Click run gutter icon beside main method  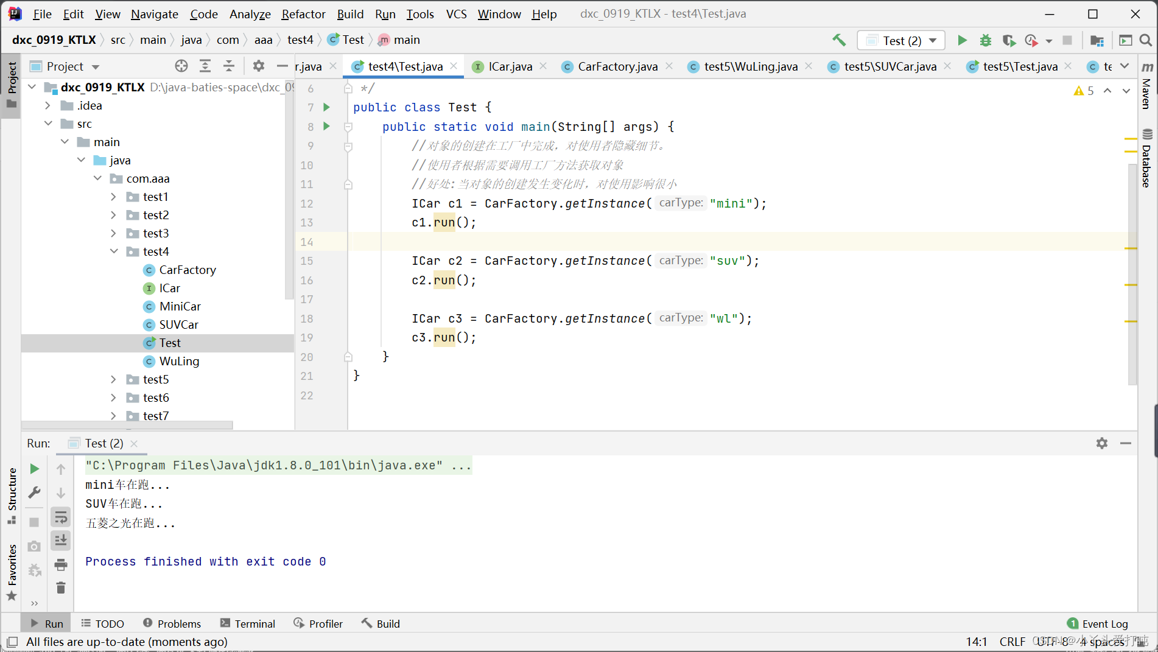[326, 127]
